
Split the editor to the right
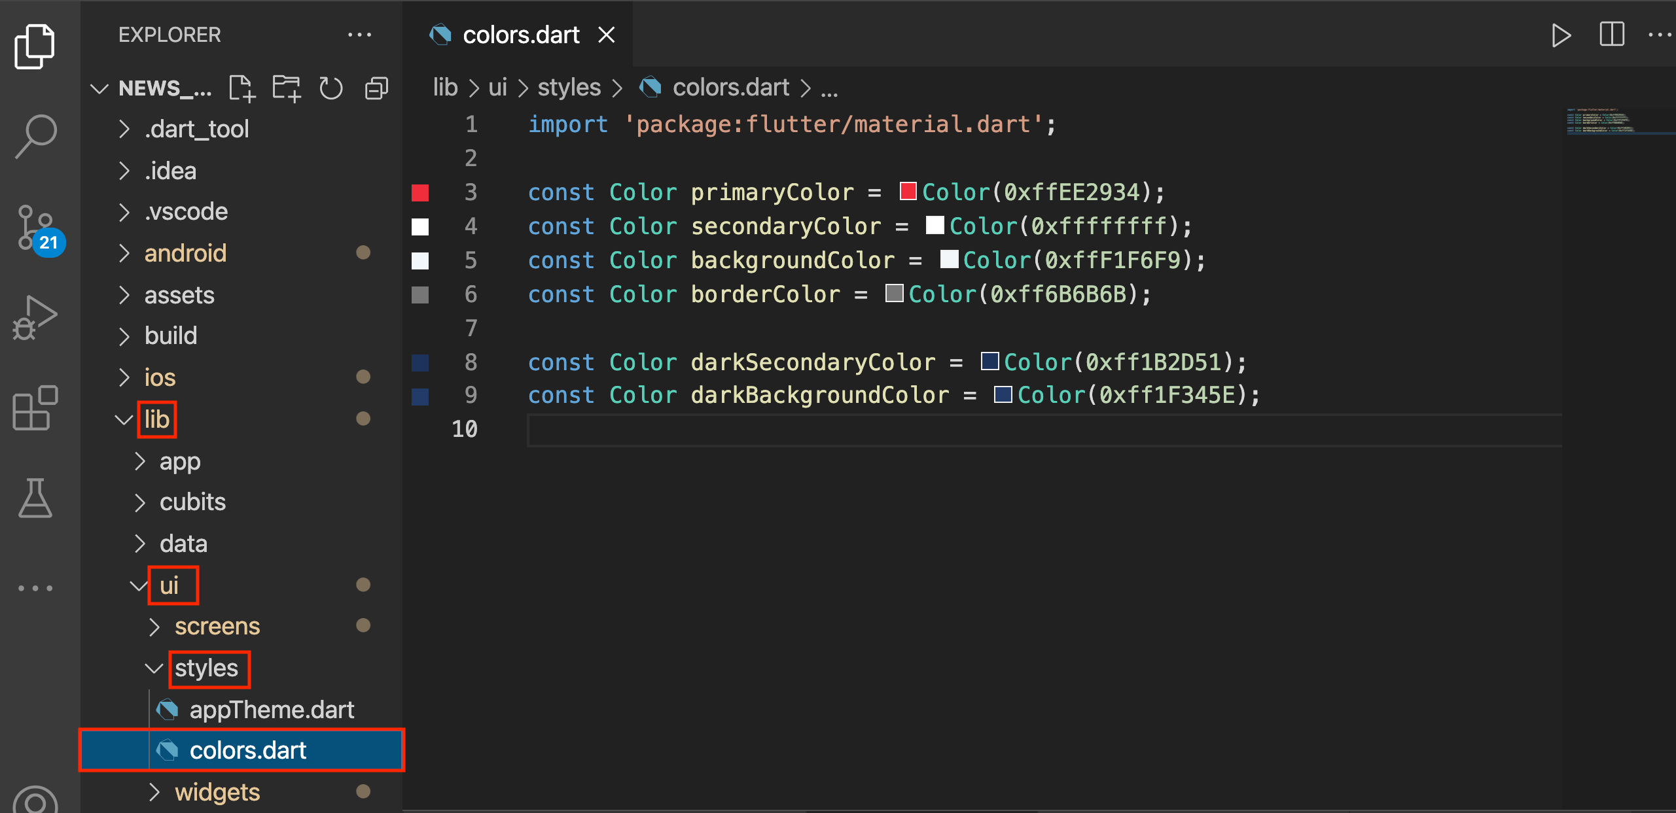(1612, 35)
